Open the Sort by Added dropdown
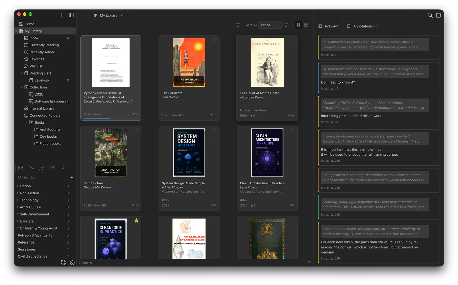This screenshot has height=285, width=458. (x=270, y=25)
